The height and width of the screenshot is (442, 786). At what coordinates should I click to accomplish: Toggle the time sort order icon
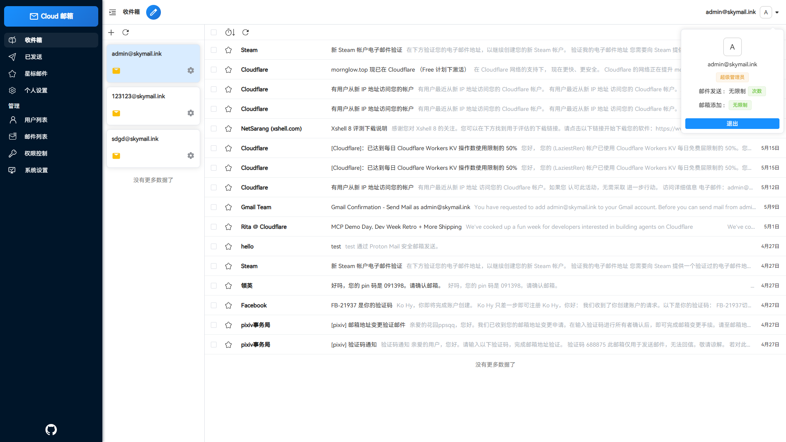(230, 32)
